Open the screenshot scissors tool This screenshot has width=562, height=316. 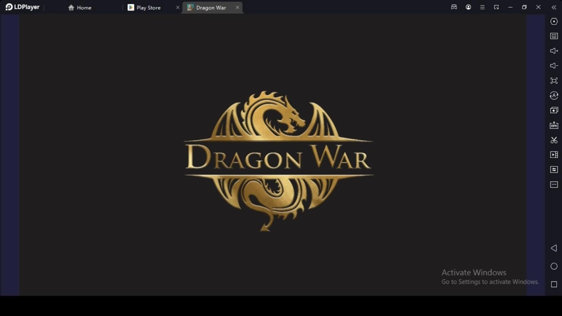[554, 139]
